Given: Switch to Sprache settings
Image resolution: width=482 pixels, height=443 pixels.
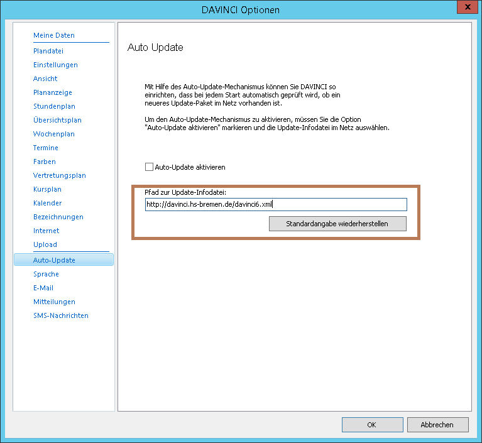Looking at the screenshot, I should click(46, 274).
